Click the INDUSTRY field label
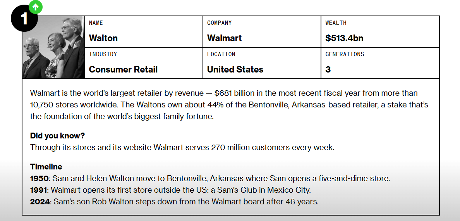Viewport: 460px width, 221px height. (x=103, y=54)
